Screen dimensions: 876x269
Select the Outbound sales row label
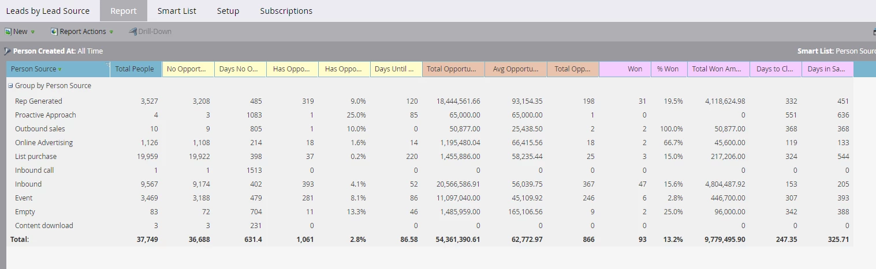pos(40,129)
